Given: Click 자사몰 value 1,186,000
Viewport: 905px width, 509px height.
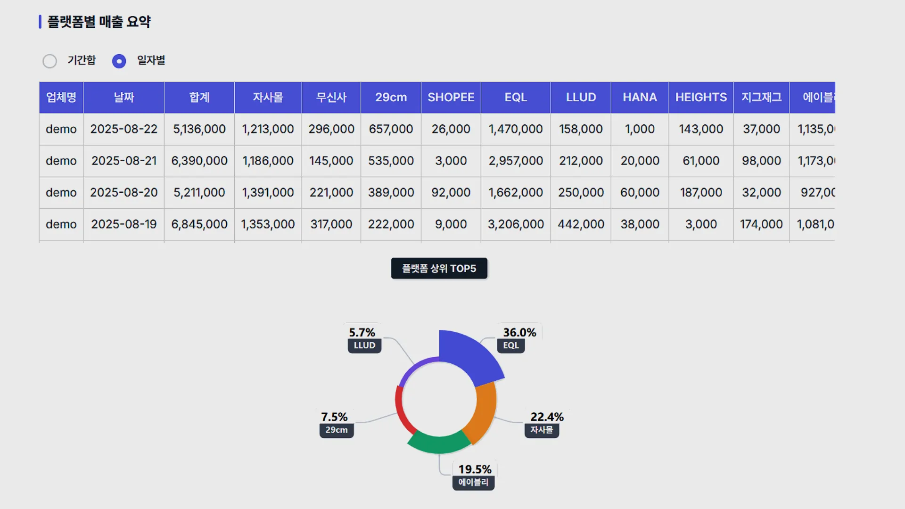Looking at the screenshot, I should pos(268,161).
